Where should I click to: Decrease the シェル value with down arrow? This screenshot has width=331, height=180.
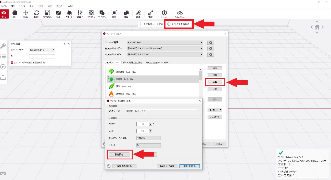pyautogui.click(x=151, y=132)
